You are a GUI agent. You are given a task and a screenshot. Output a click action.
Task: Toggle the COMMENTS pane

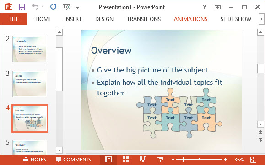click(x=73, y=160)
